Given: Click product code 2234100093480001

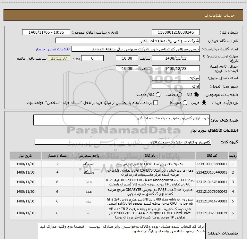Looking at the screenshot, I should (212, 164).
